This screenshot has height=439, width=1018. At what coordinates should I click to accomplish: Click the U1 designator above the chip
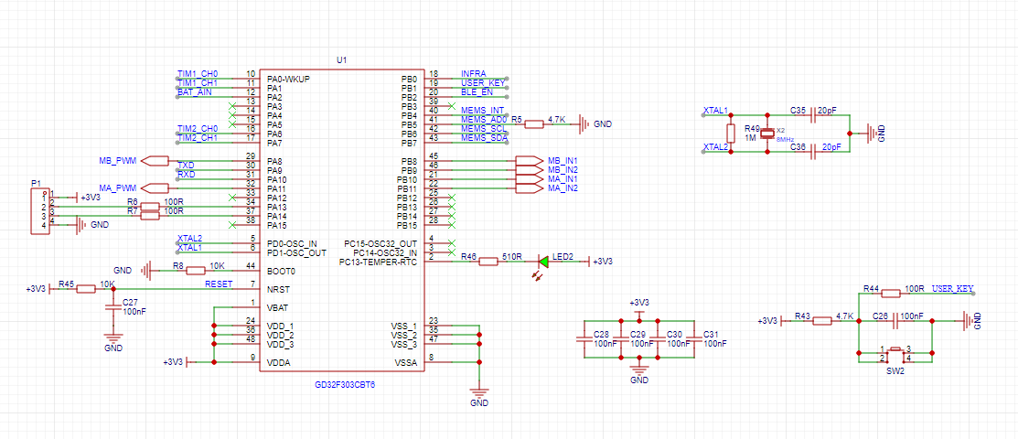[341, 59]
